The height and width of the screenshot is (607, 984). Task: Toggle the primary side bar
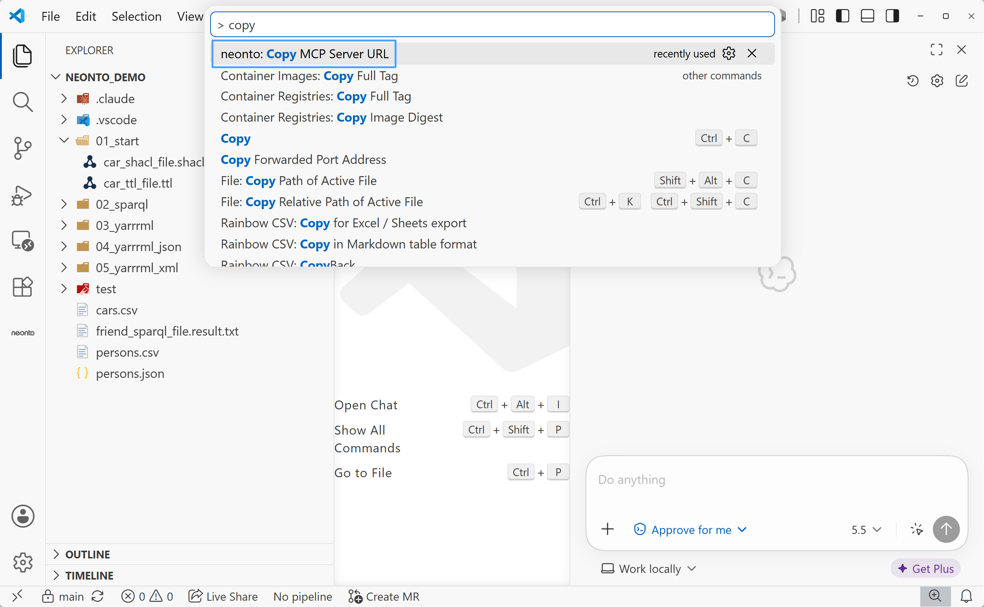click(842, 16)
